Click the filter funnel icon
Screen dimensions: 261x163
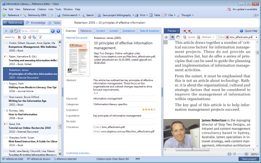point(40,37)
